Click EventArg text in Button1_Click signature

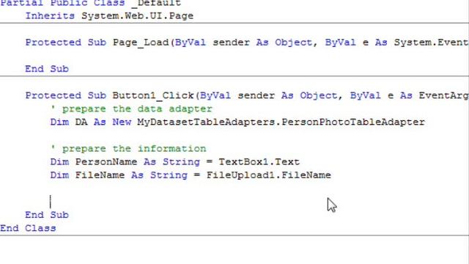[444, 96]
